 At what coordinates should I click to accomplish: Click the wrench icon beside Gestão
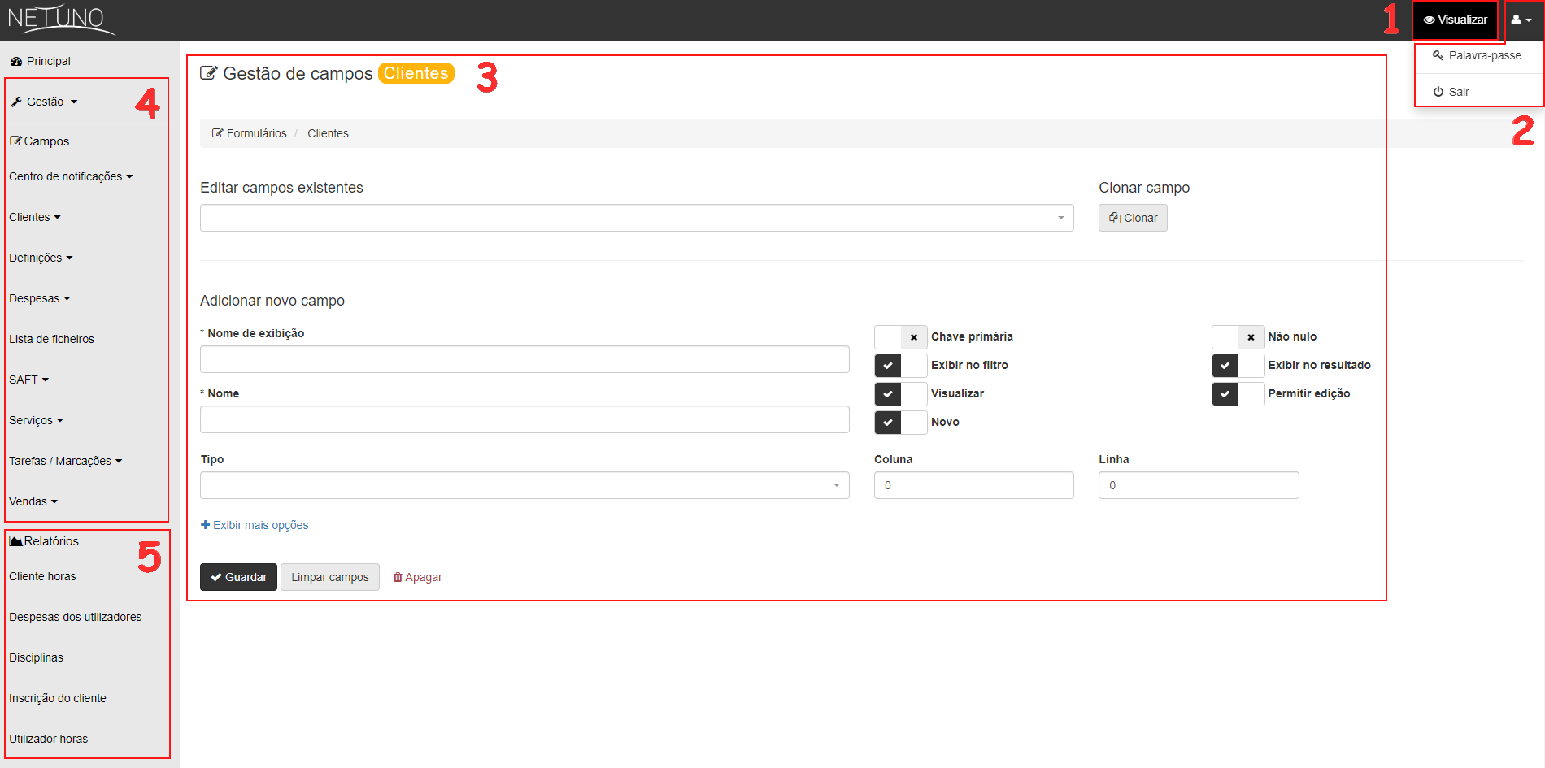click(x=16, y=102)
